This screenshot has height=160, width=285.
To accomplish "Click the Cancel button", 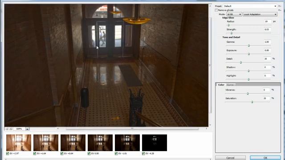I will (x=230, y=158).
